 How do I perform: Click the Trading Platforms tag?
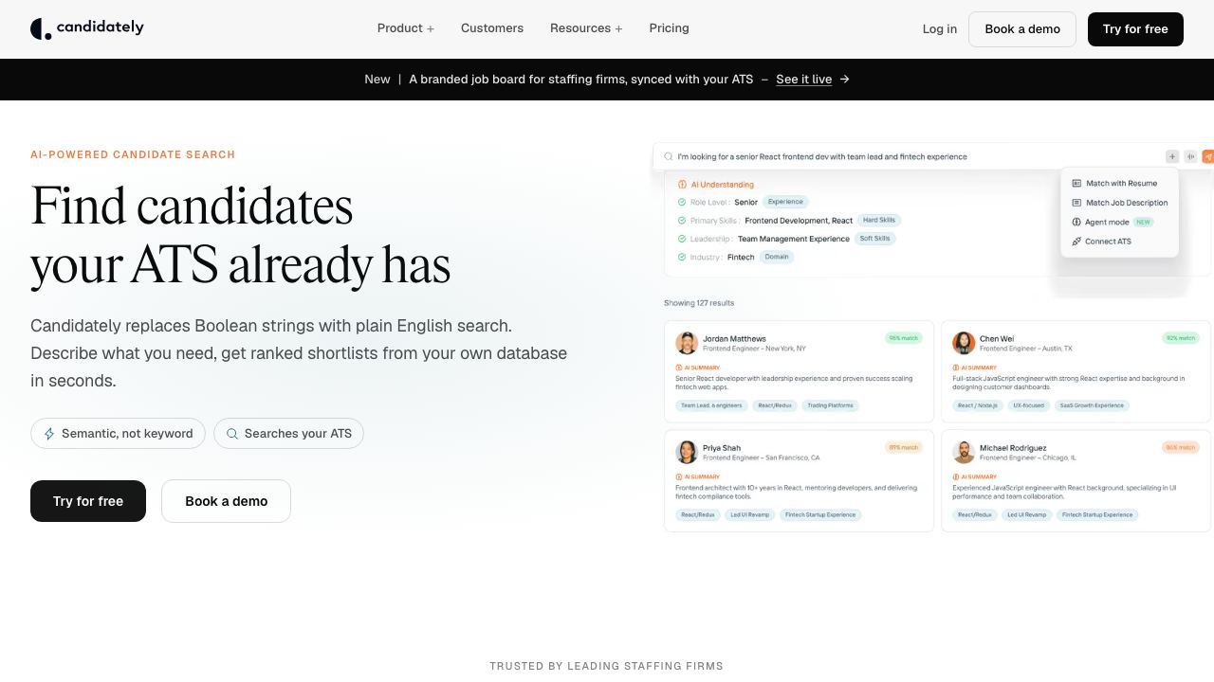[831, 405]
